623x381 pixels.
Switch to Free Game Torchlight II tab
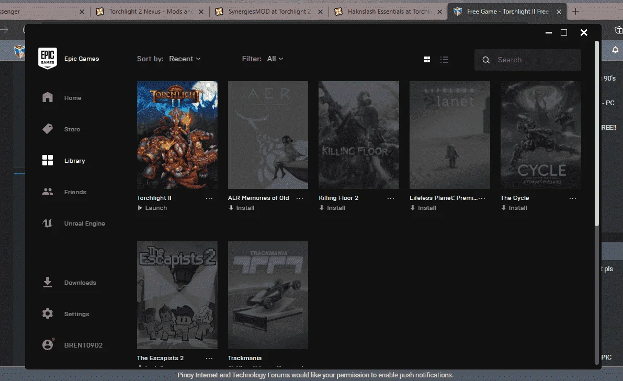[x=507, y=12]
